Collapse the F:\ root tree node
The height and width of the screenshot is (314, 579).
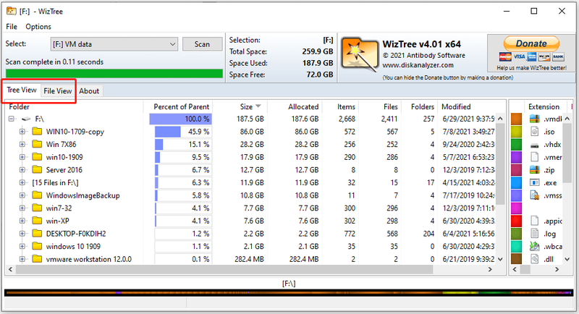coord(12,119)
